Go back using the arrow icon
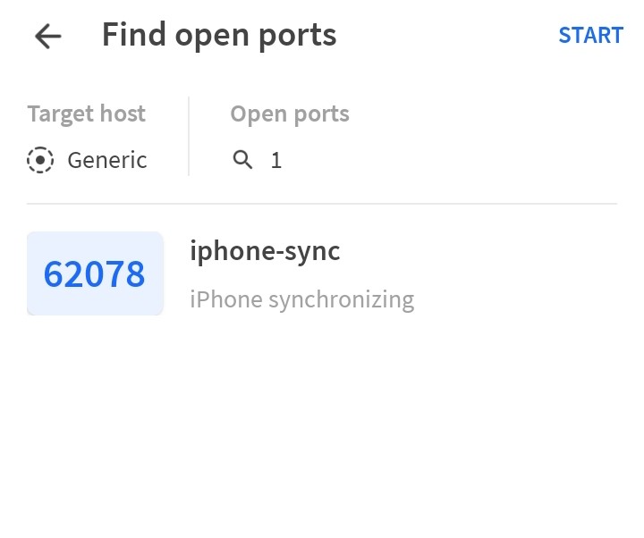644x538 pixels. pyautogui.click(x=47, y=36)
